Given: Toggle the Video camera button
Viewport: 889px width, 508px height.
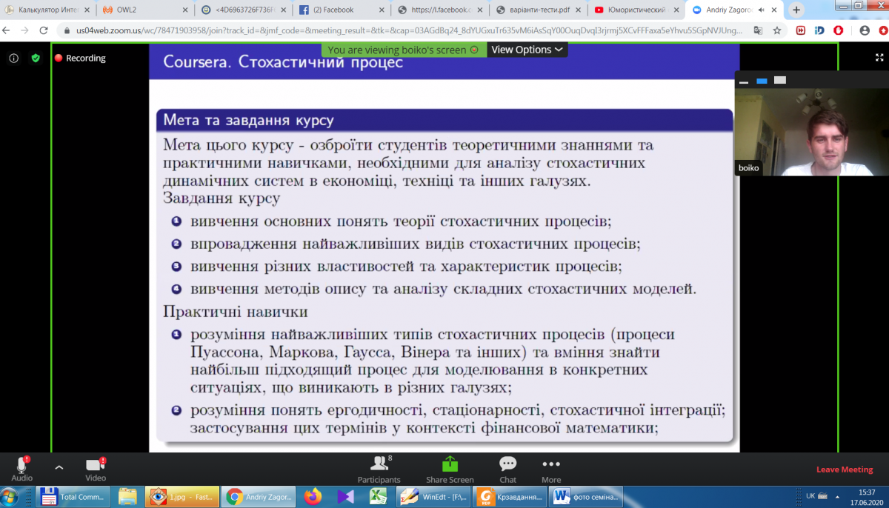Looking at the screenshot, I should coord(95,468).
